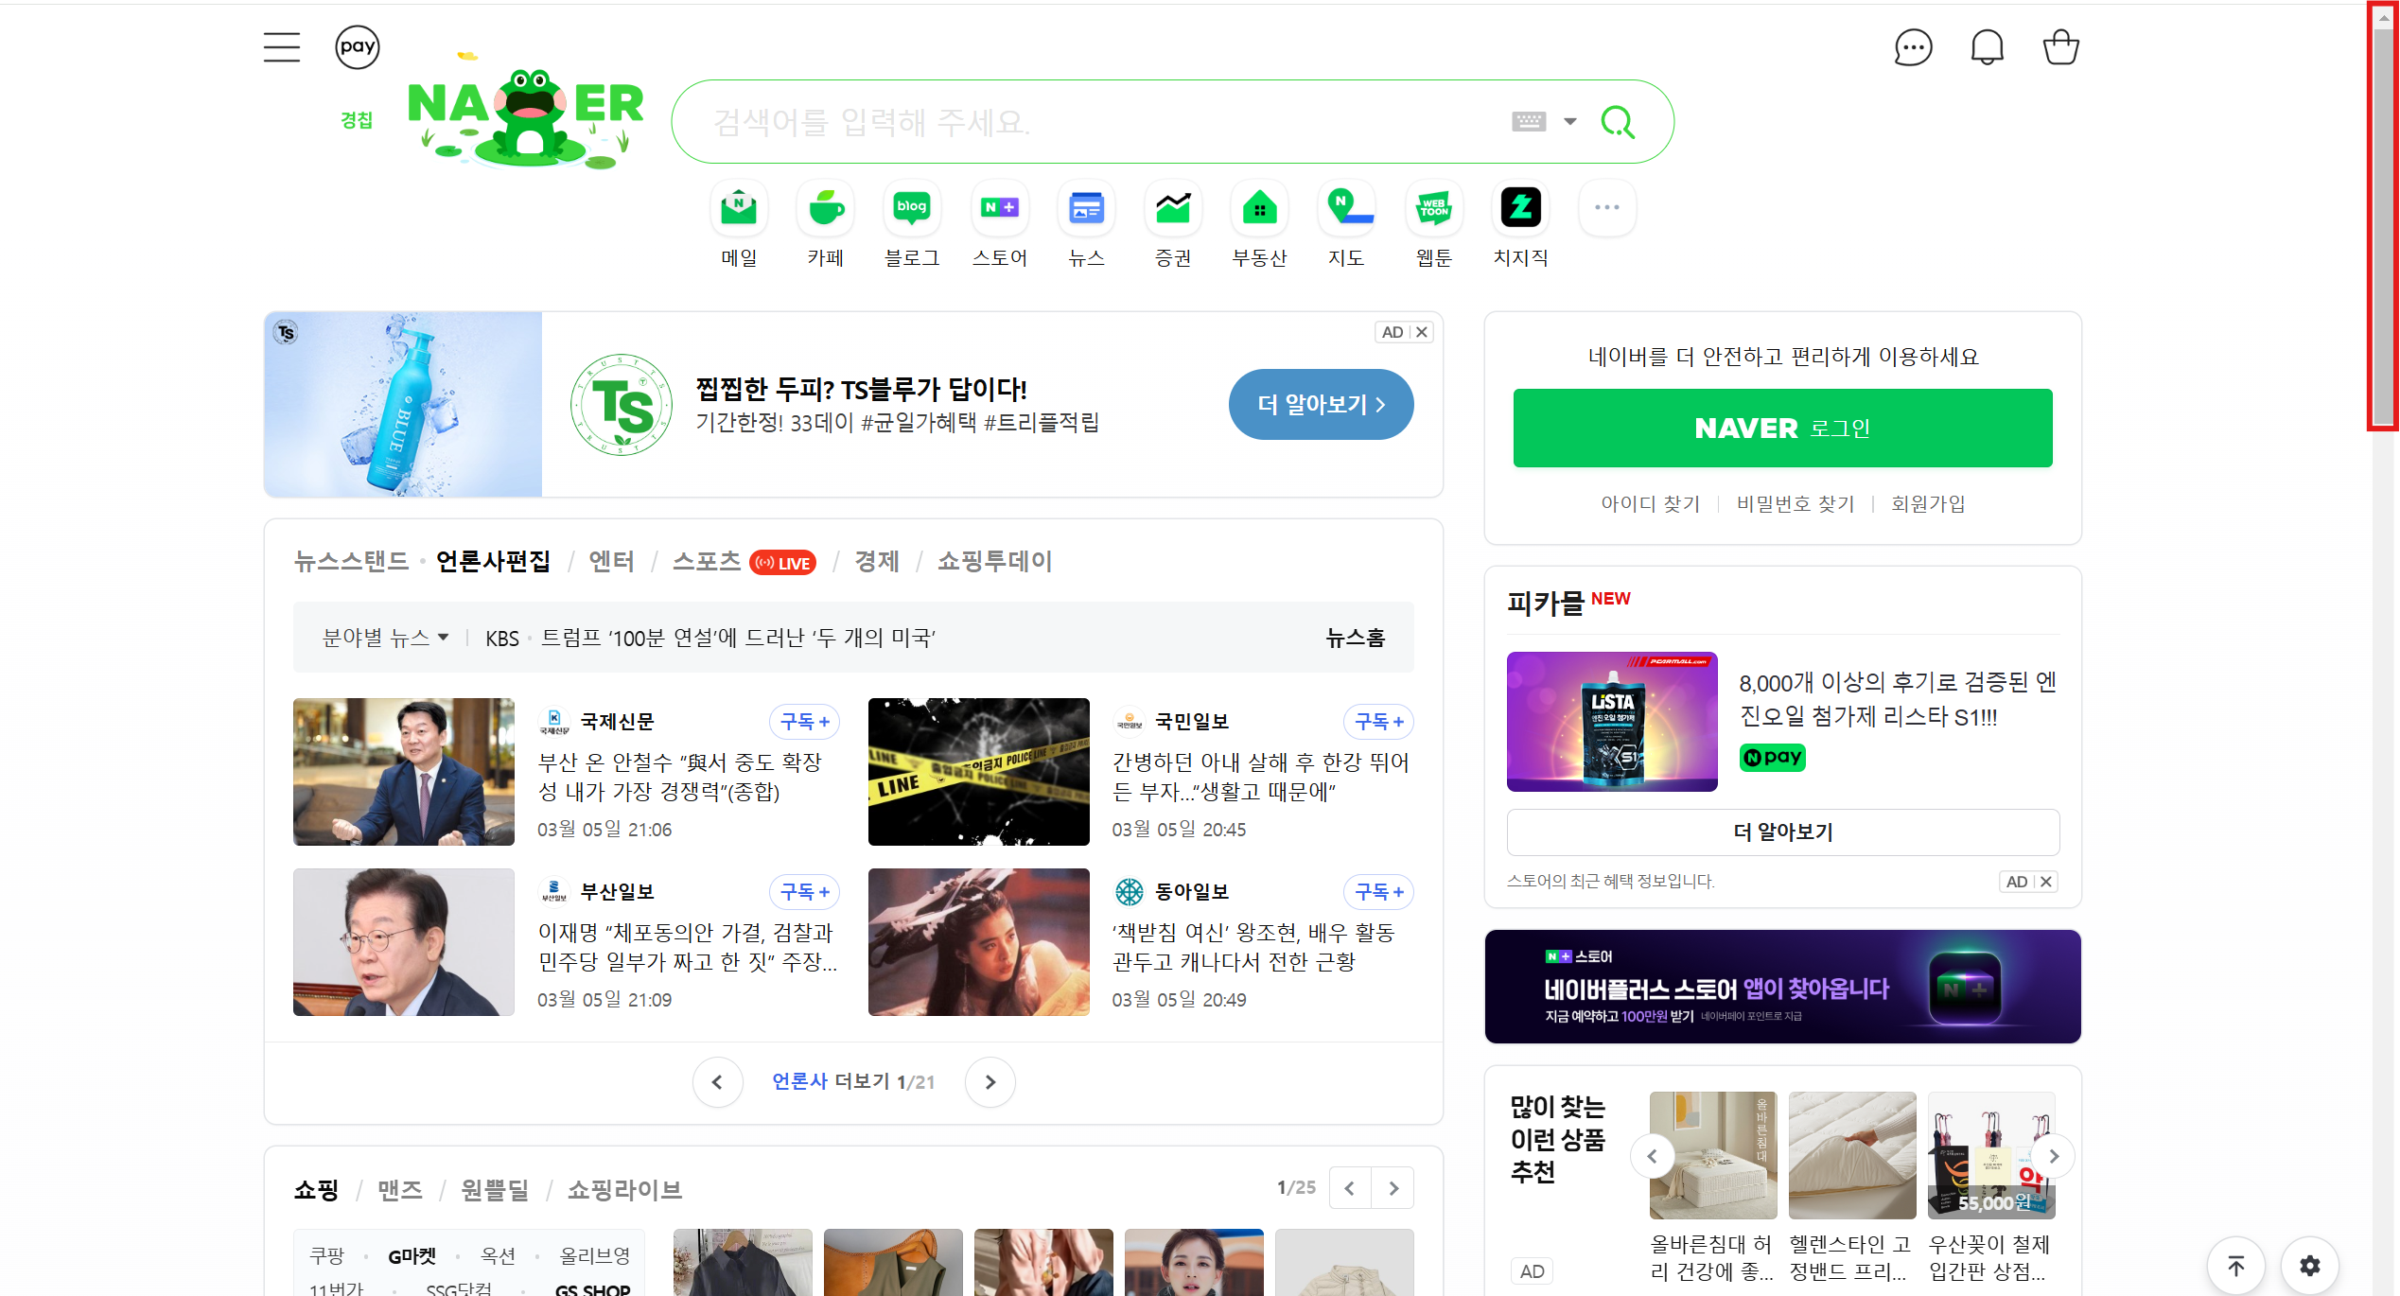Subscribe to 국제신문 with 구독+
Image resolution: width=2400 pixels, height=1296 pixels.
(x=804, y=722)
